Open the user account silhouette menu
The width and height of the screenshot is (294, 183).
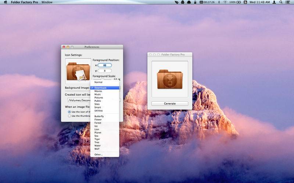click(274, 2)
